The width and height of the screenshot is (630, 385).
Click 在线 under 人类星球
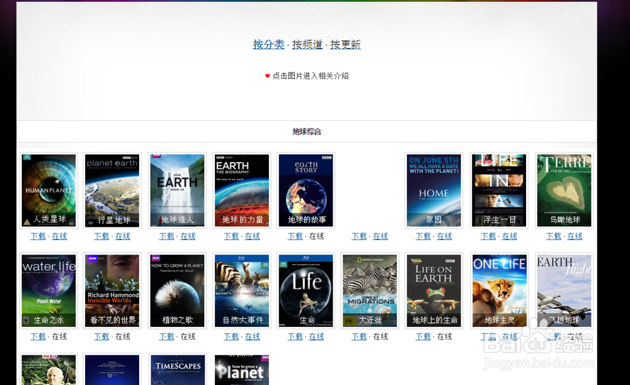click(59, 236)
